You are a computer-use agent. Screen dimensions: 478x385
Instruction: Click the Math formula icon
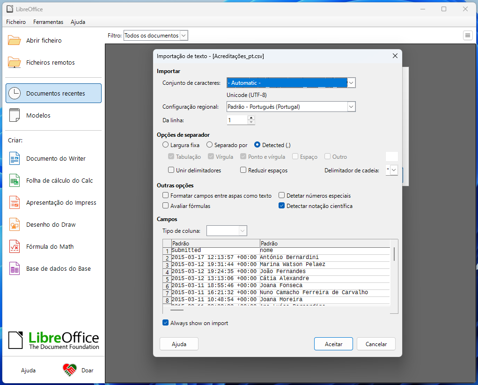click(x=15, y=246)
